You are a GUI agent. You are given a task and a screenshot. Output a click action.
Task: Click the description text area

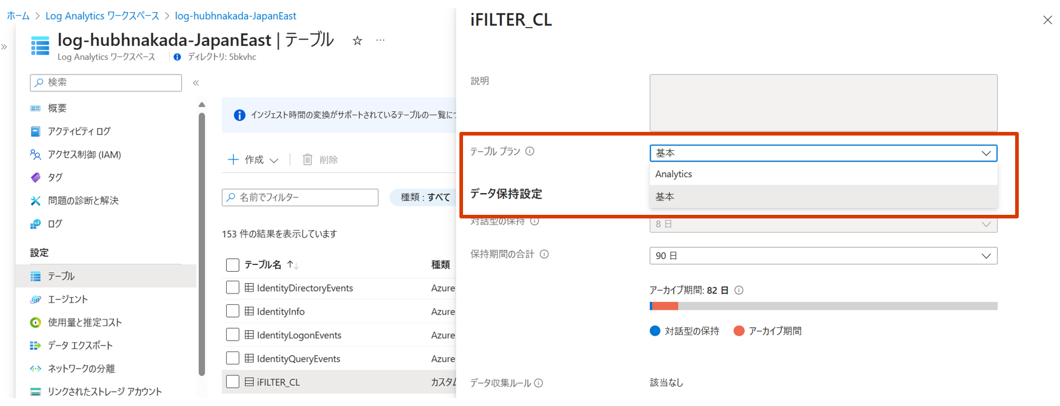point(823,103)
